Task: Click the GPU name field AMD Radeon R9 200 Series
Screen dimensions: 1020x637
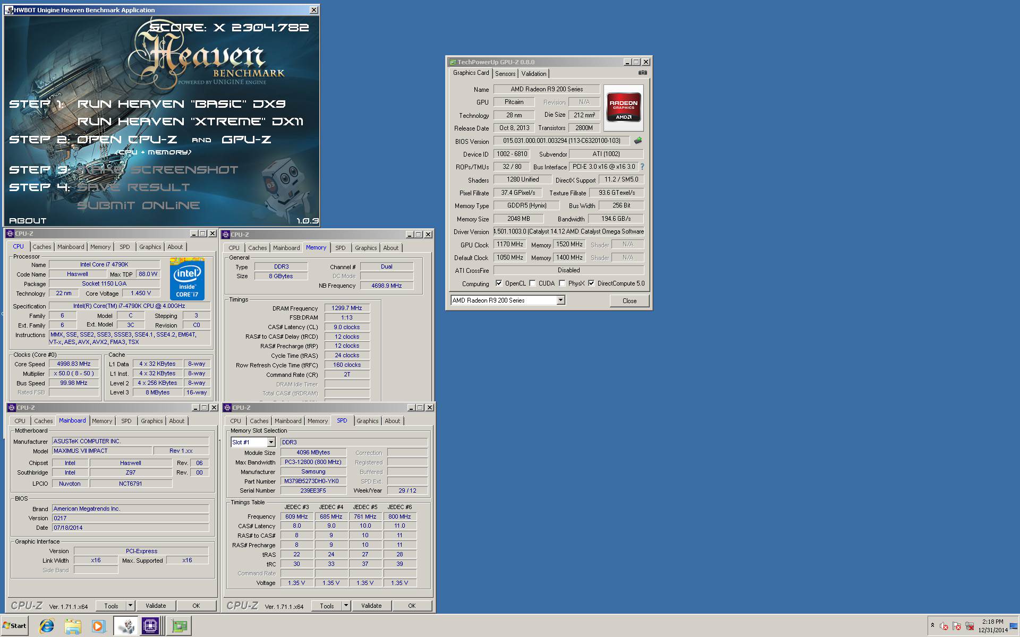Action: 547,89
